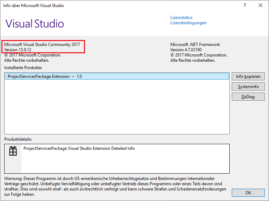Open the Lizenzstatus link
This screenshot has height=201, width=269.
pyautogui.click(x=181, y=18)
